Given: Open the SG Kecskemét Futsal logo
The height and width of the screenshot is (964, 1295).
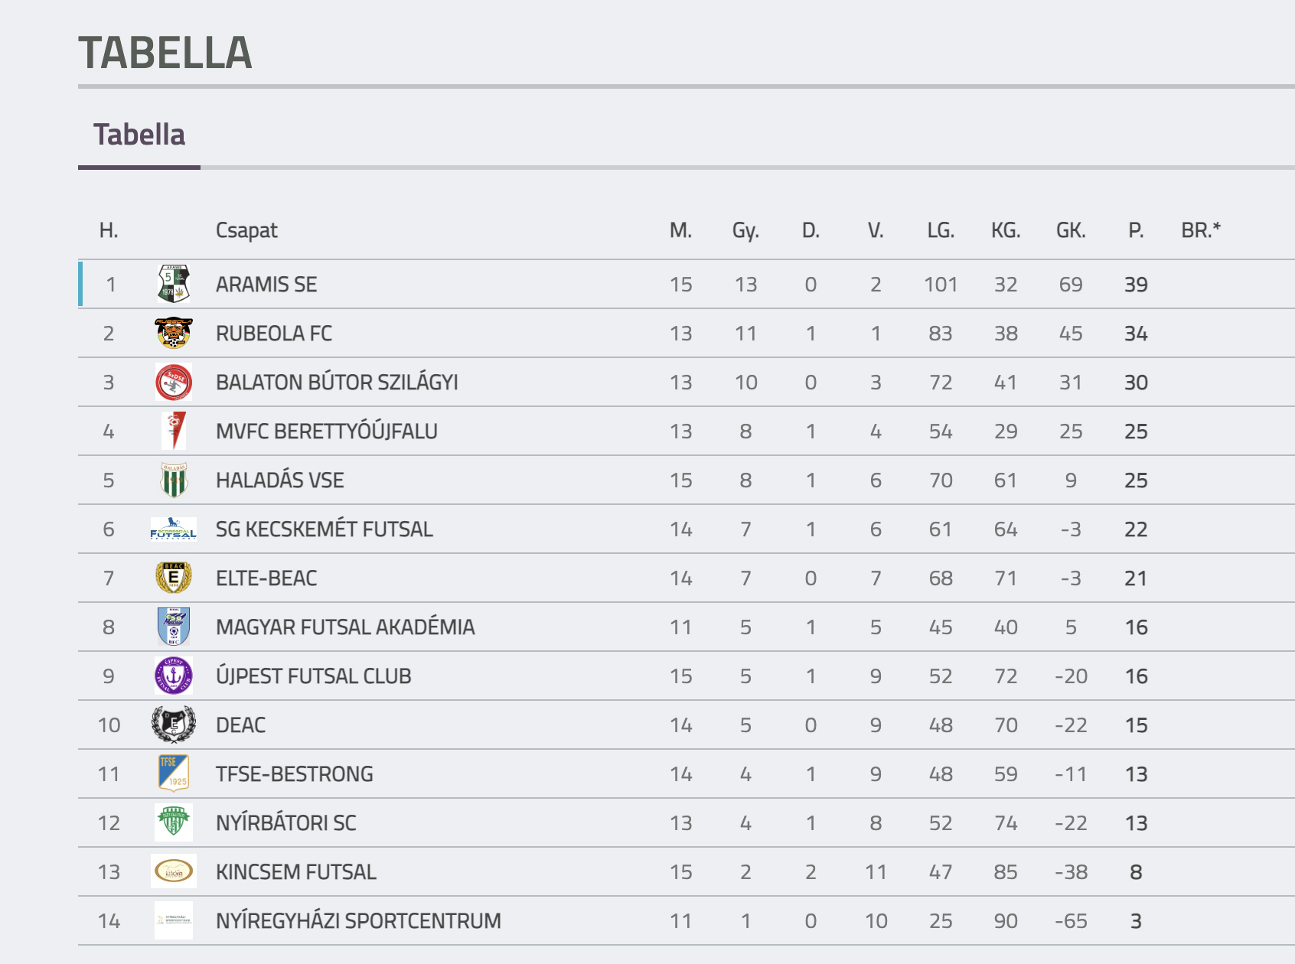Looking at the screenshot, I should coord(174,529).
